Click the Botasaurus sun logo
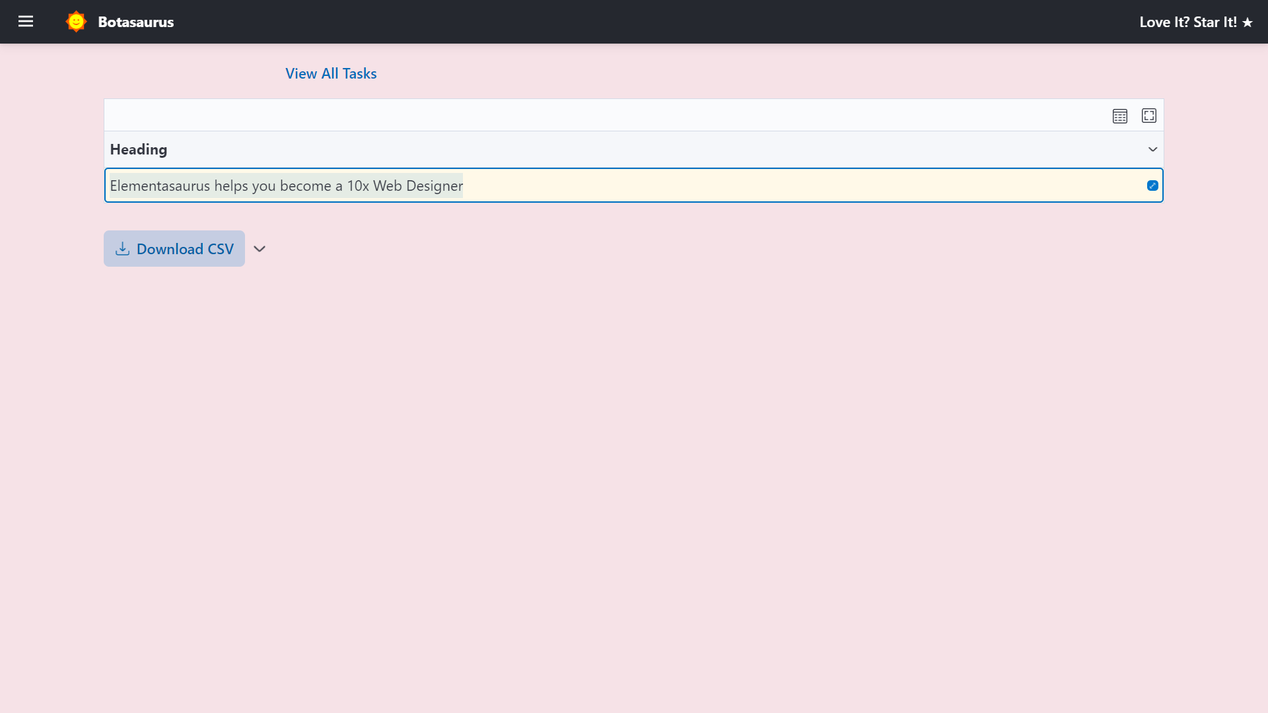The width and height of the screenshot is (1268, 713). (x=75, y=21)
